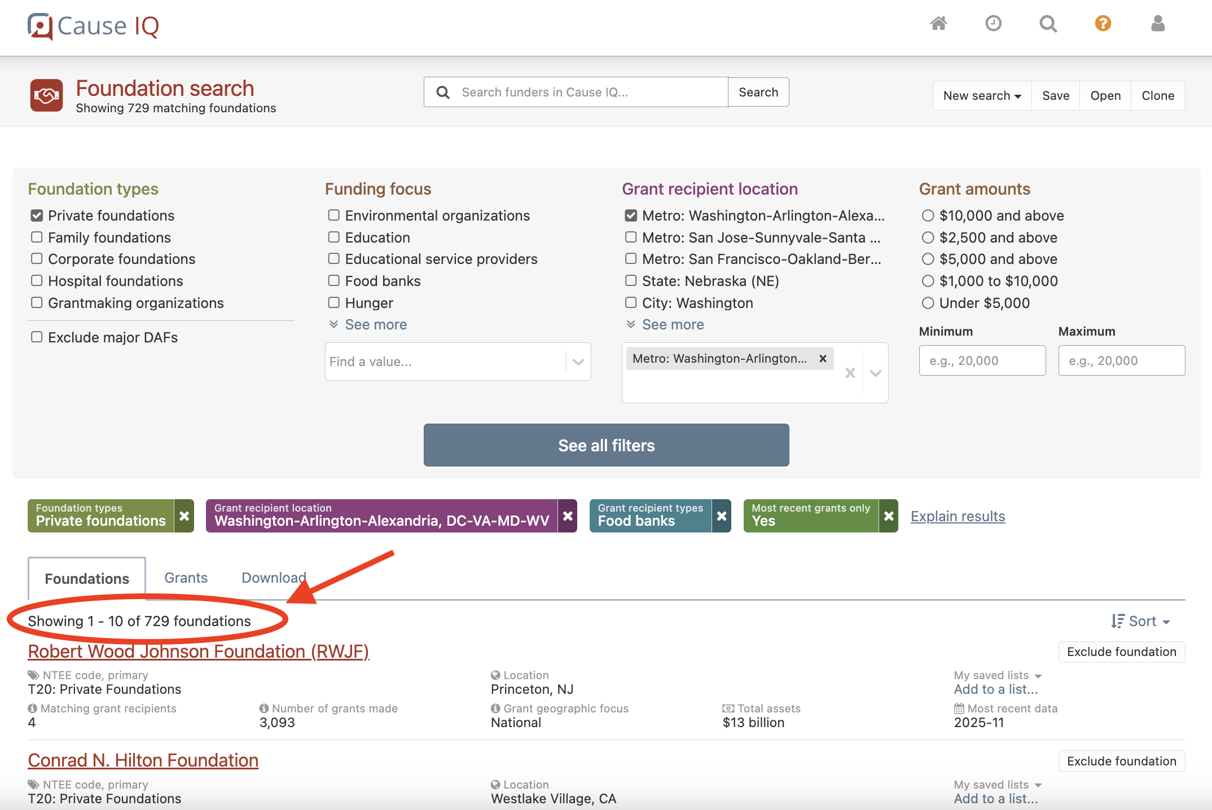Open the Find a value dropdown arrow
The height and width of the screenshot is (810, 1212).
(x=578, y=362)
